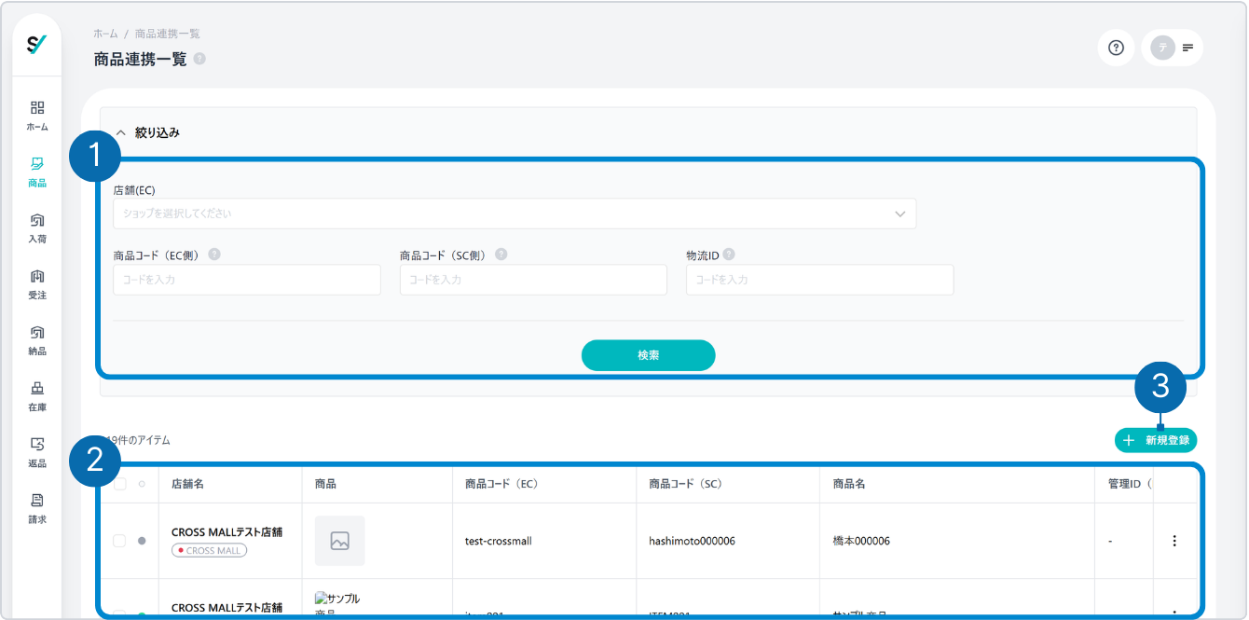The image size is (1249, 620).
Task: Click the help question mark icon in header
Action: point(1116,48)
